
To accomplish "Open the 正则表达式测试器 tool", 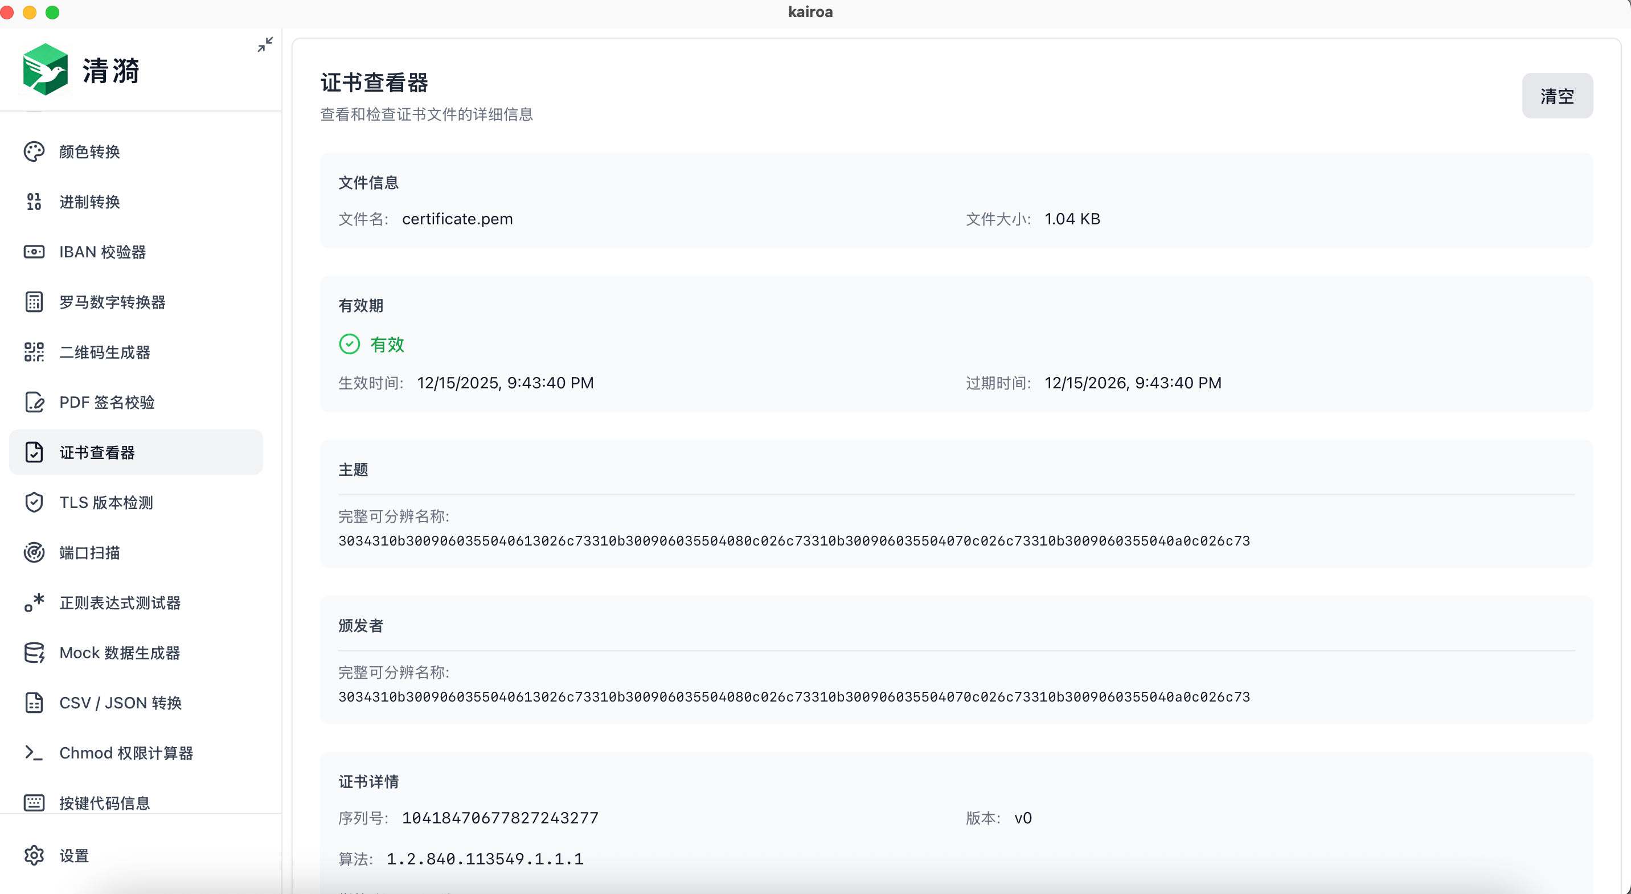I will point(120,603).
